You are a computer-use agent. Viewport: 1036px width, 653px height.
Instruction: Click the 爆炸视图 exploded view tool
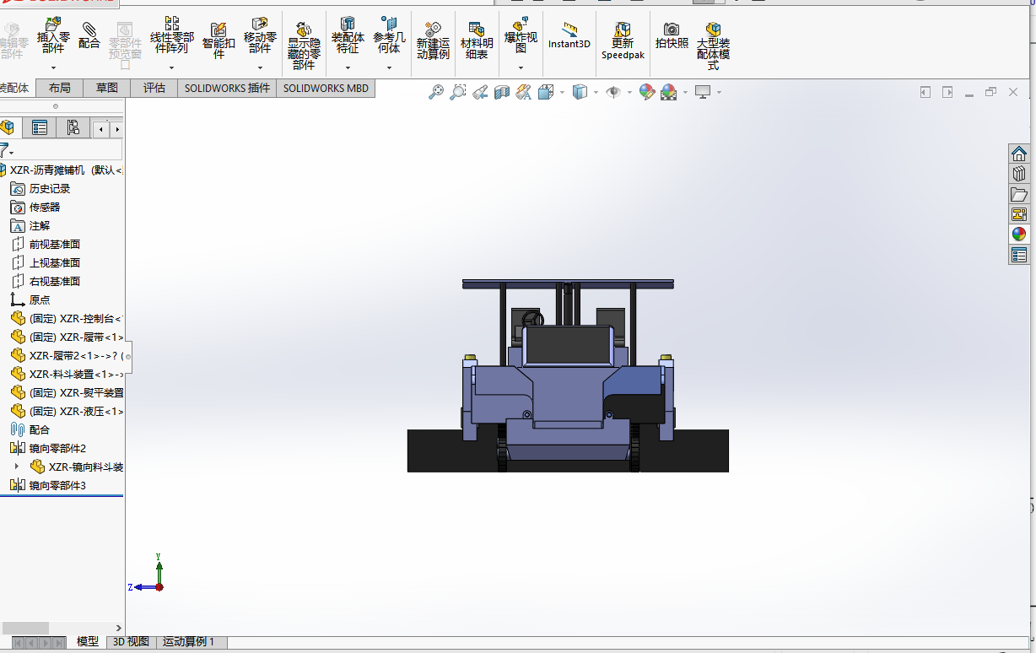click(521, 35)
